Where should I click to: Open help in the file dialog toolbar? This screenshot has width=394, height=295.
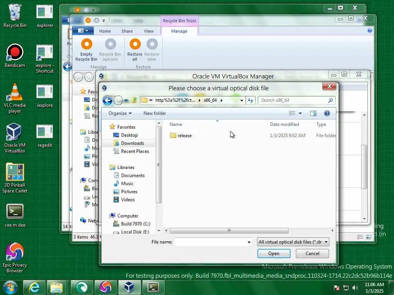coord(327,113)
